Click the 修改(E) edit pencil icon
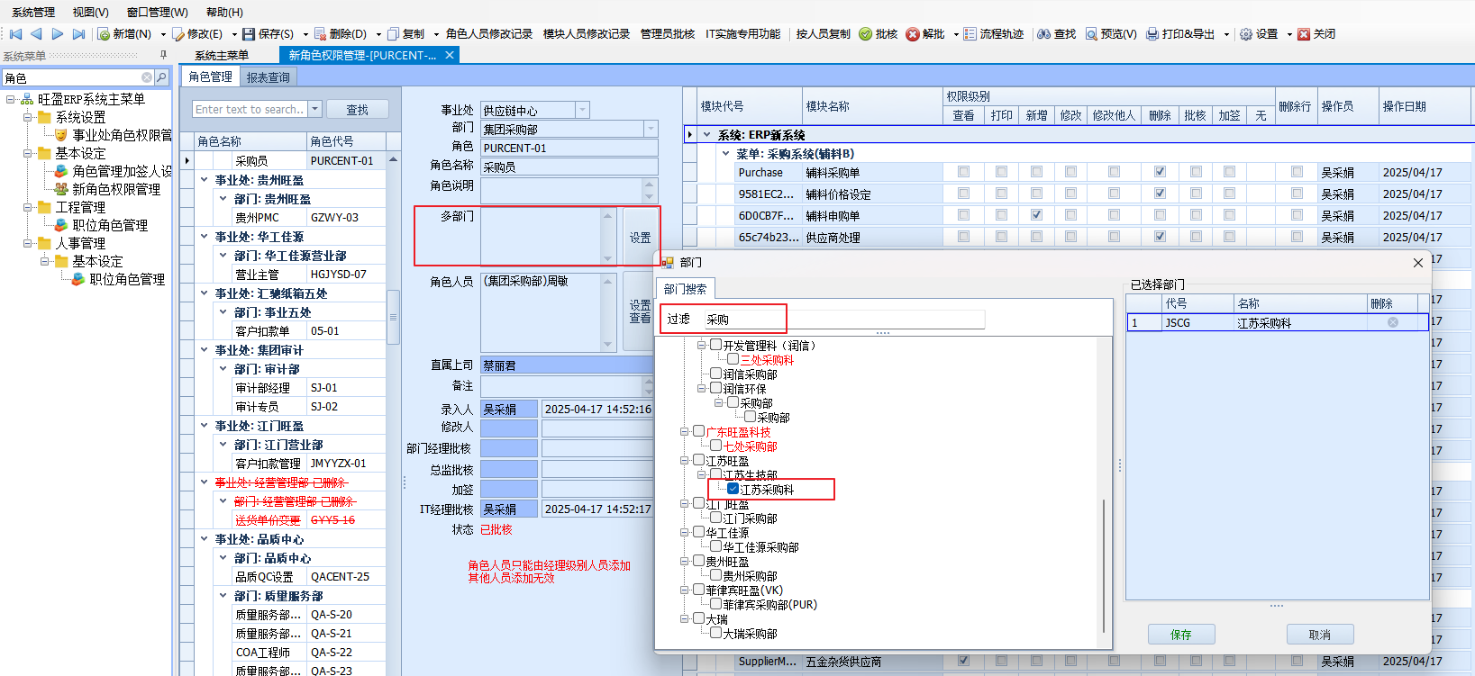The image size is (1475, 676). click(x=178, y=34)
